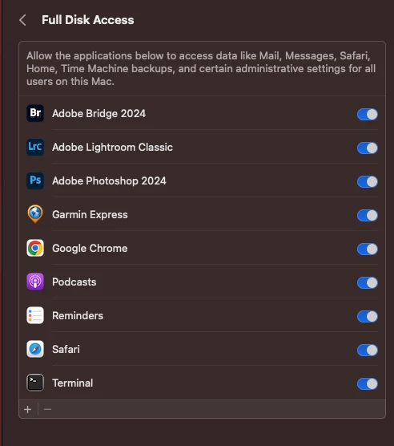Click the Reminders app icon
The width and height of the screenshot is (394, 446).
[x=35, y=315]
